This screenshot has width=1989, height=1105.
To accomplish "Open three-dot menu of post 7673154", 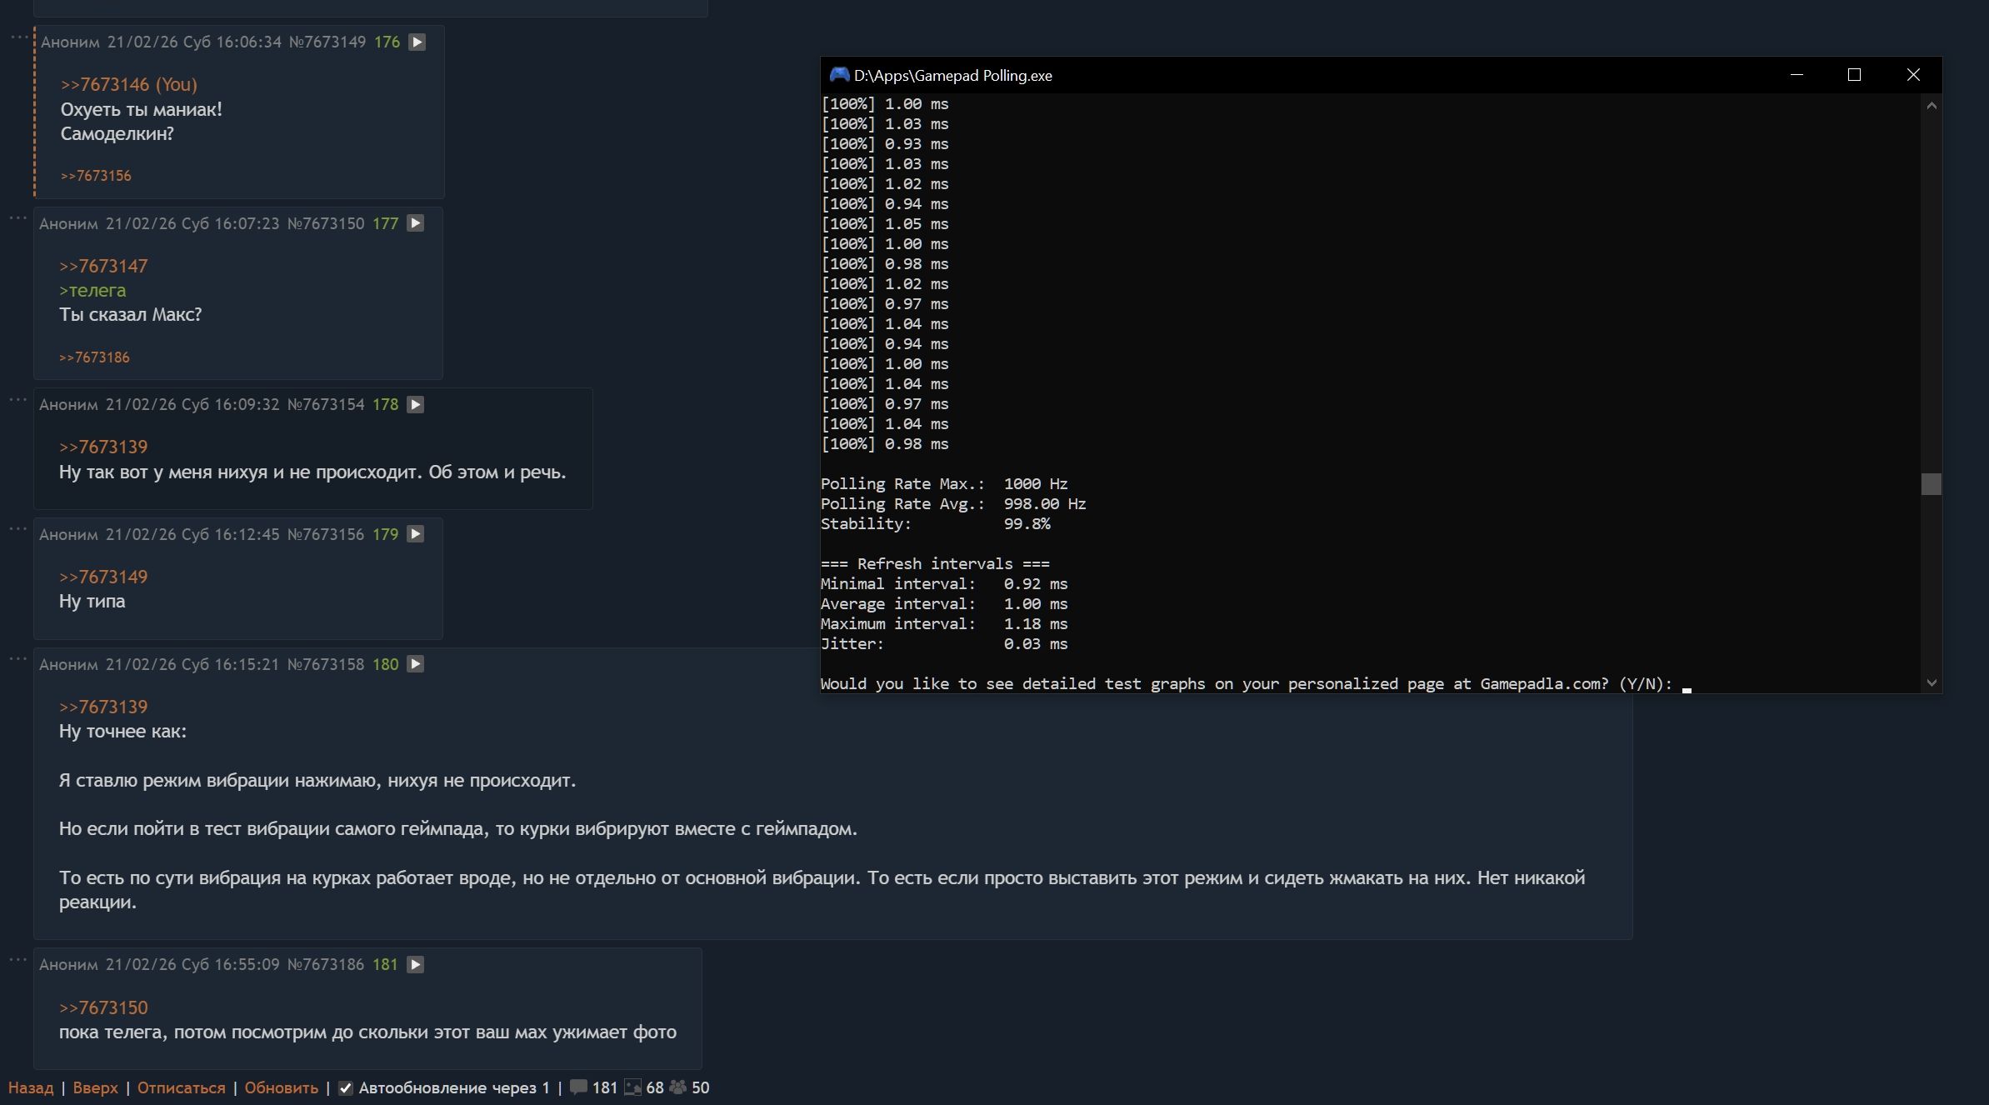I will coord(18,400).
